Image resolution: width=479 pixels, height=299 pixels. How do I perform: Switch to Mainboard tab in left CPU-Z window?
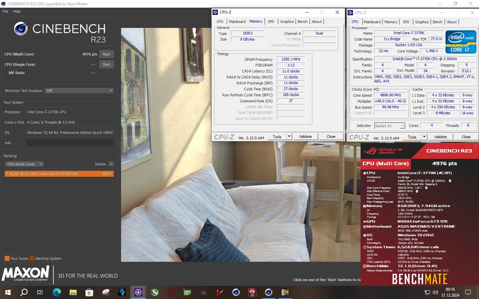pos(237,22)
